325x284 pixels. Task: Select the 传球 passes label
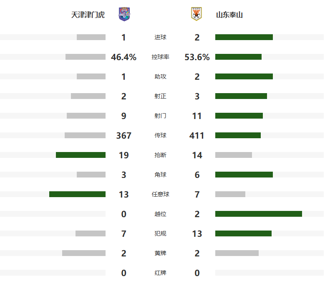coord(160,135)
